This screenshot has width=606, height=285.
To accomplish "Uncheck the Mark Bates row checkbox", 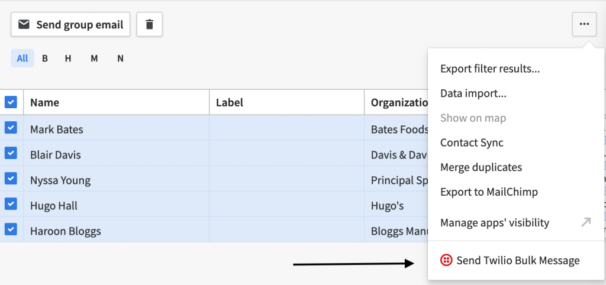I will click(x=11, y=128).
